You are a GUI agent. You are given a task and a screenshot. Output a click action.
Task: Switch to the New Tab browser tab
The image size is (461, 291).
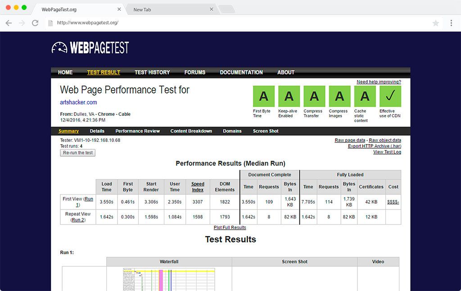(172, 9)
